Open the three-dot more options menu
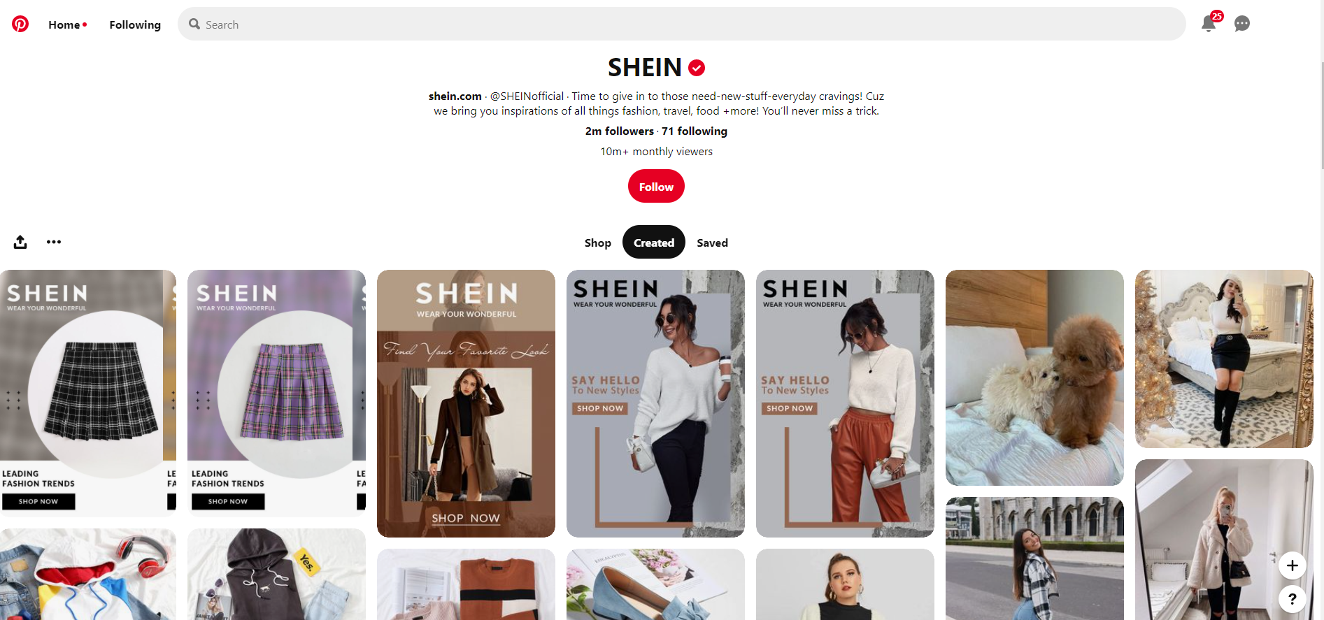This screenshot has height=620, width=1324. coord(54,242)
